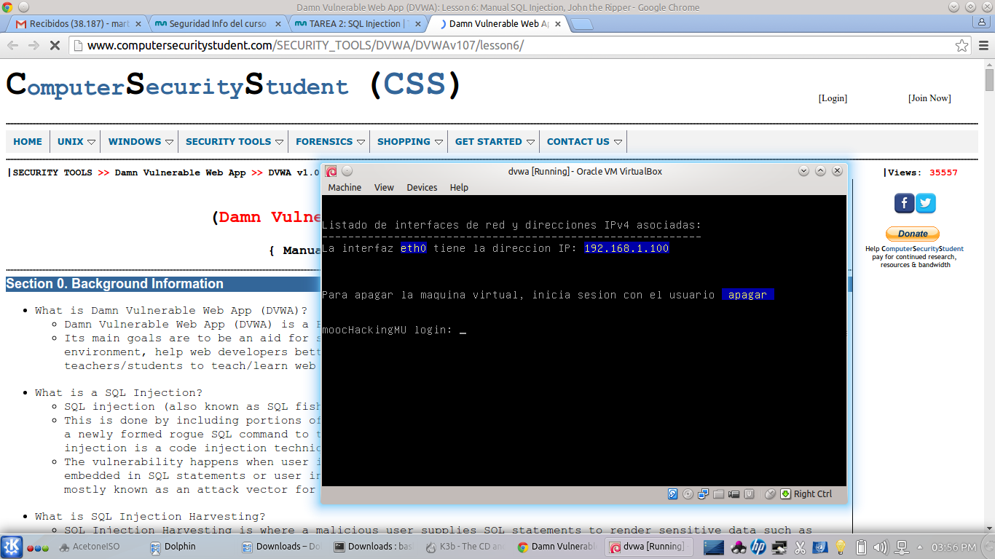Go to the HOME navigation link
995x559 pixels.
(28, 142)
